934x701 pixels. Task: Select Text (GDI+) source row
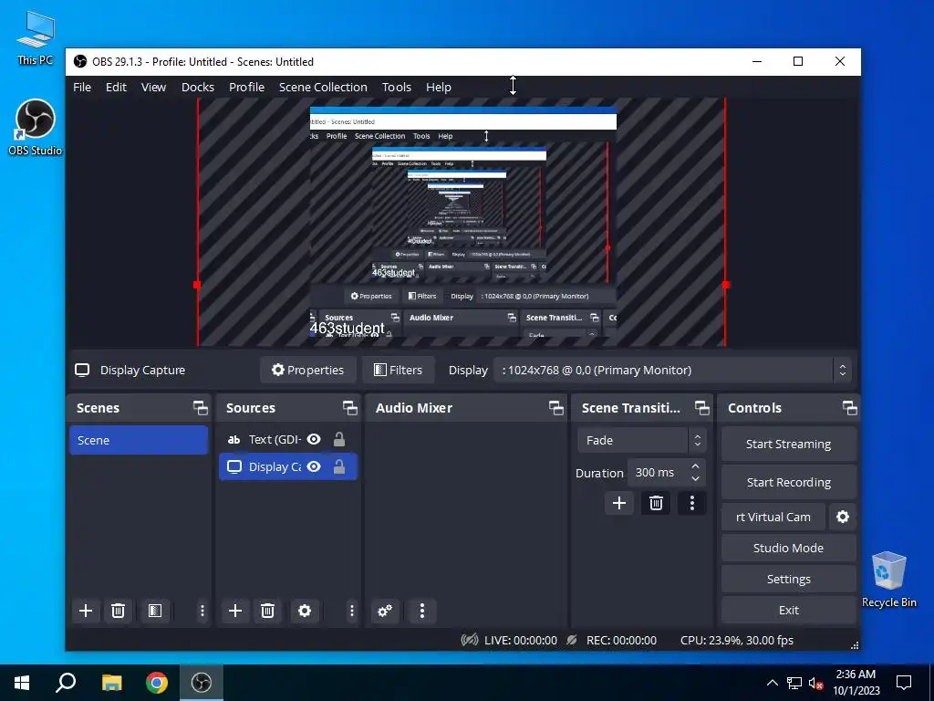pos(288,439)
